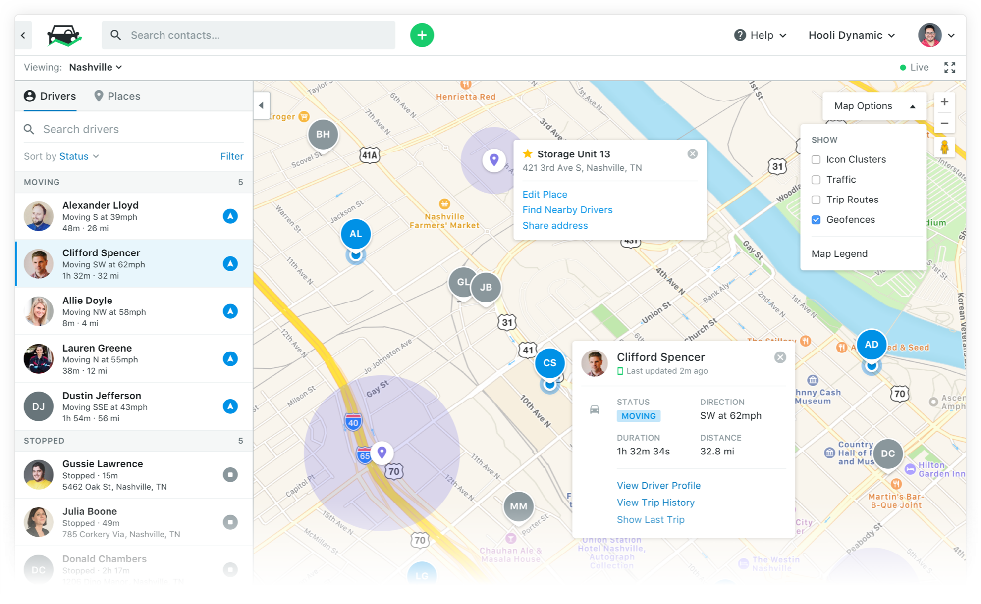The width and height of the screenshot is (981, 604).
Task: Click the green add plus button
Action: tap(422, 35)
